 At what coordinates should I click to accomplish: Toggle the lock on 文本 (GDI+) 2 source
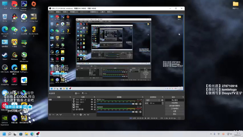tap(95, 100)
